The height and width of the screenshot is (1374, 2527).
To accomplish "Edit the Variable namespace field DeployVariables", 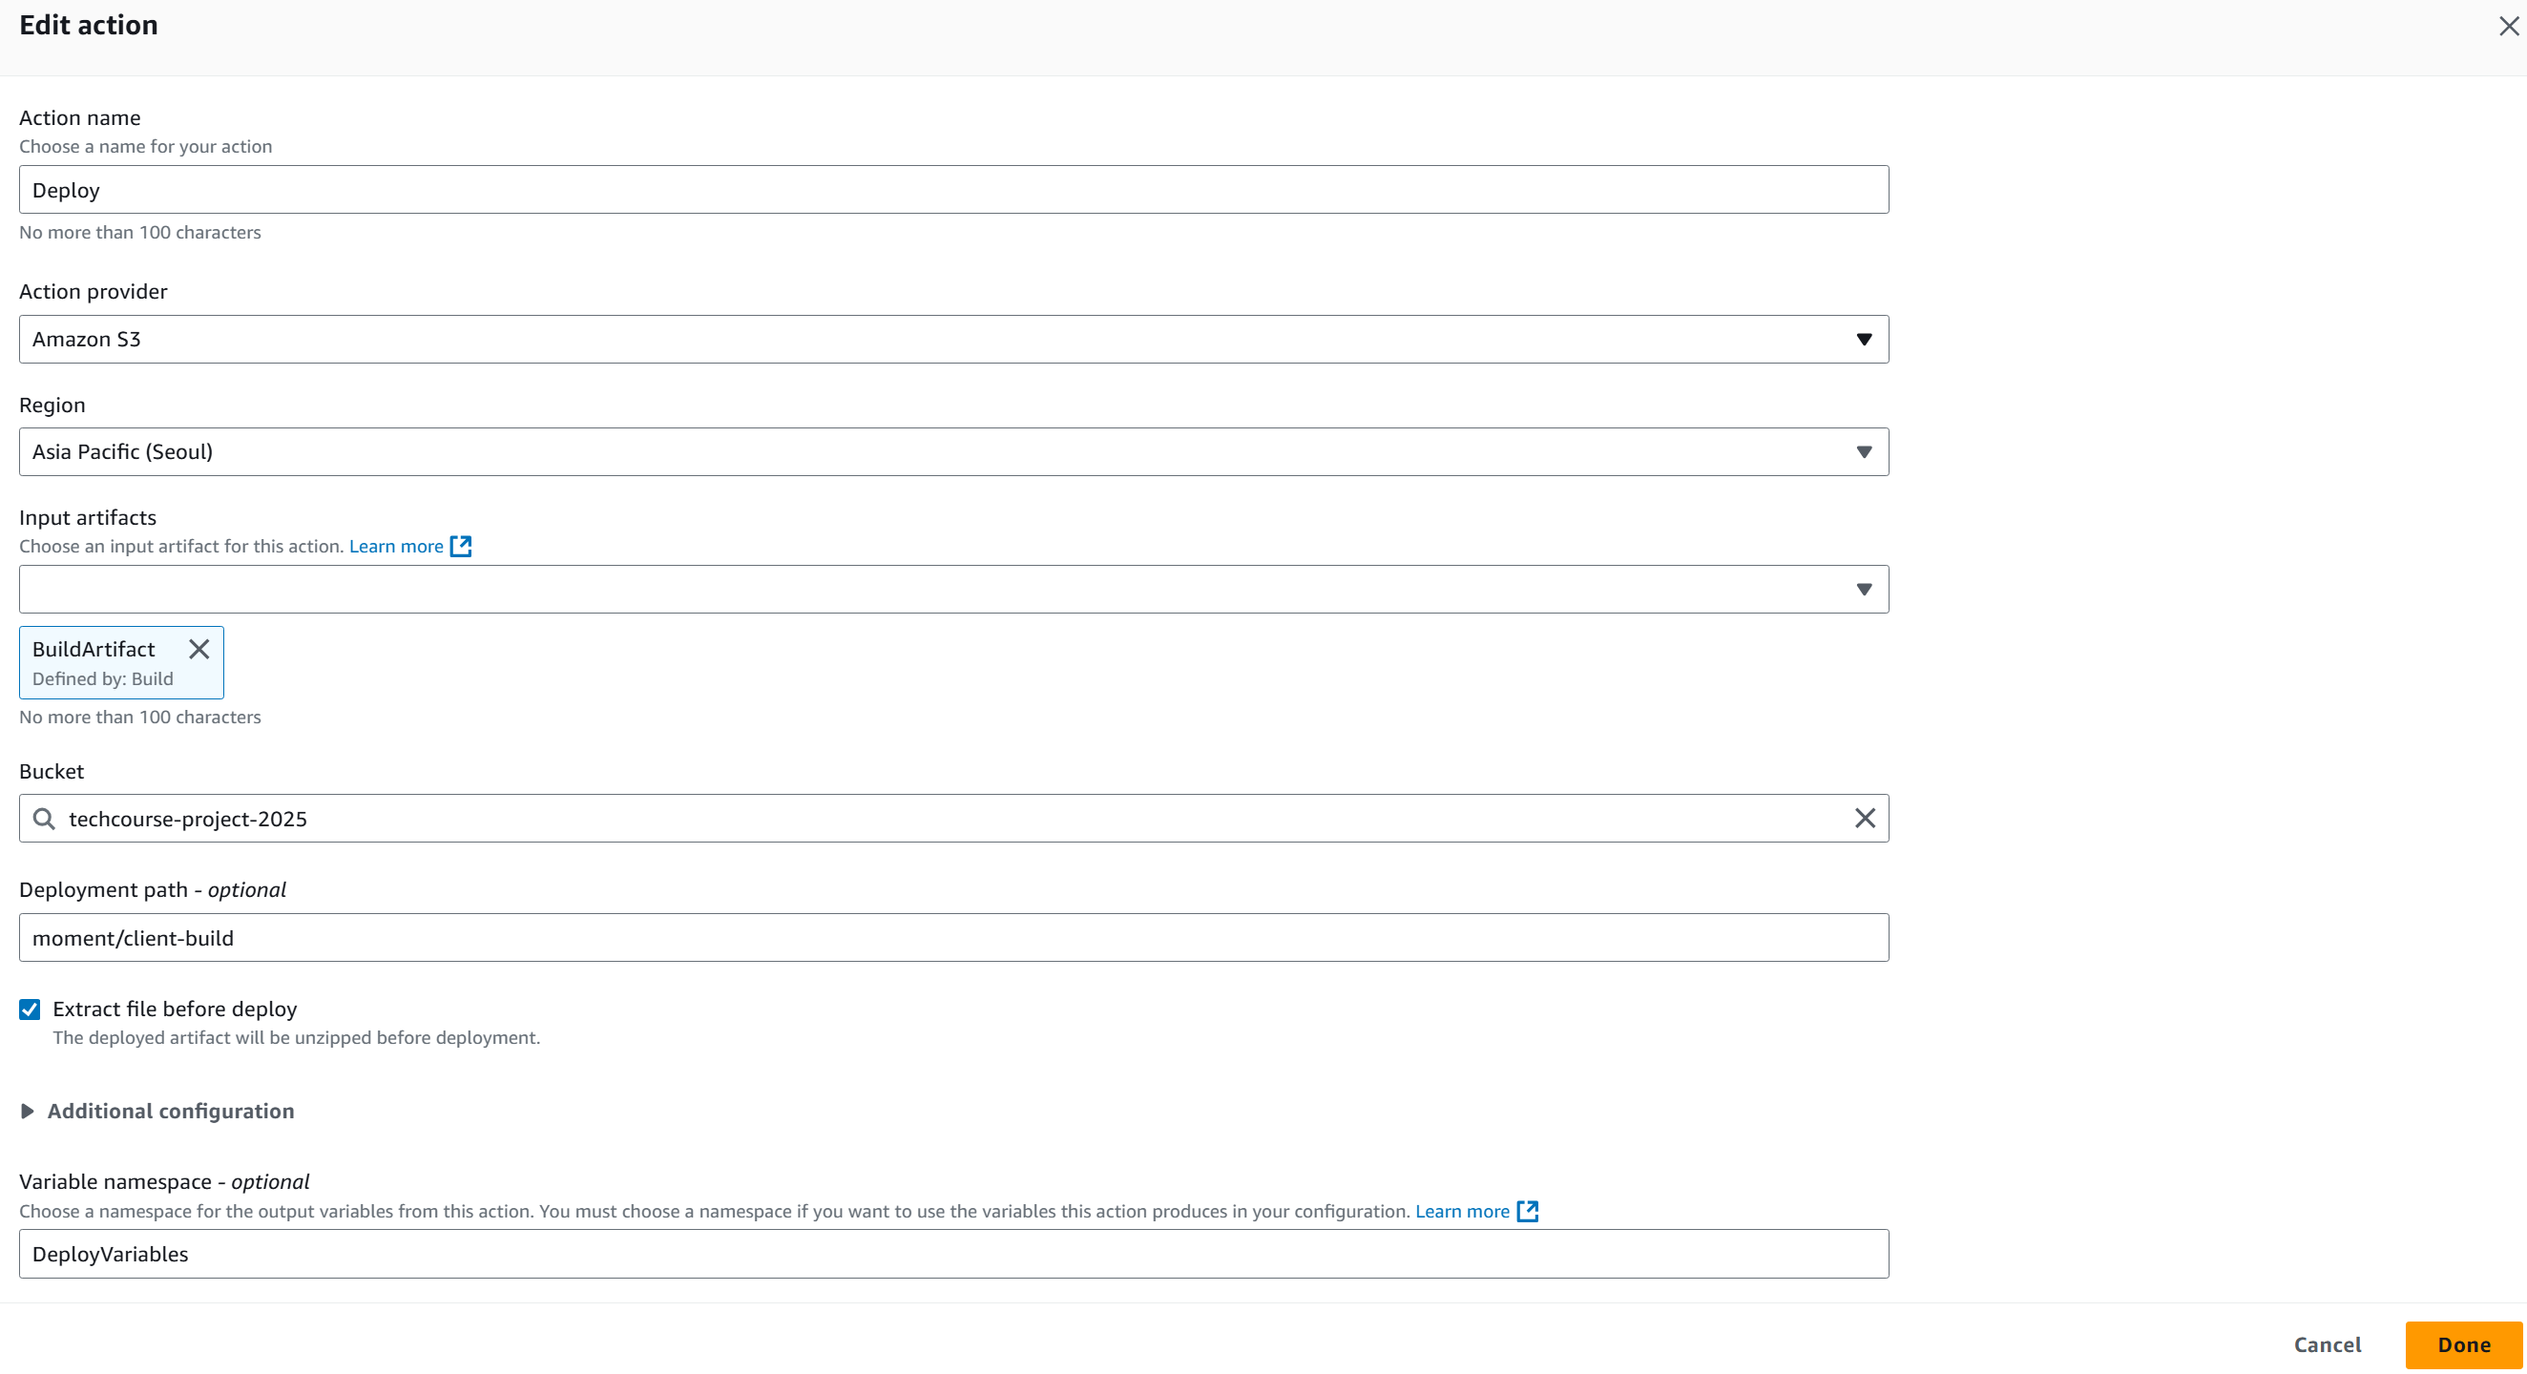I will 953,1255.
